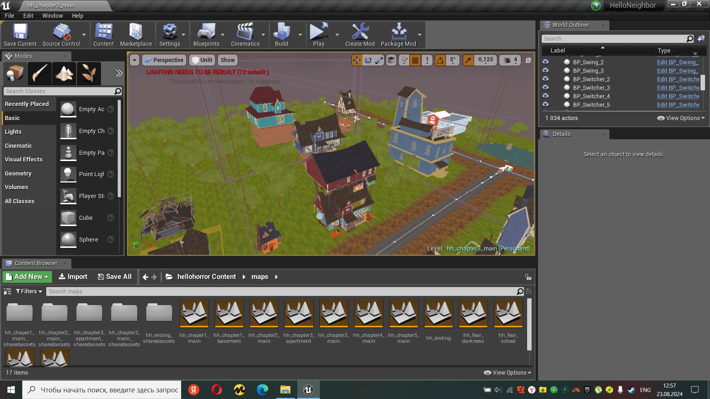
Task: Hide BP_Switcher_3 actor
Action: tap(545, 88)
